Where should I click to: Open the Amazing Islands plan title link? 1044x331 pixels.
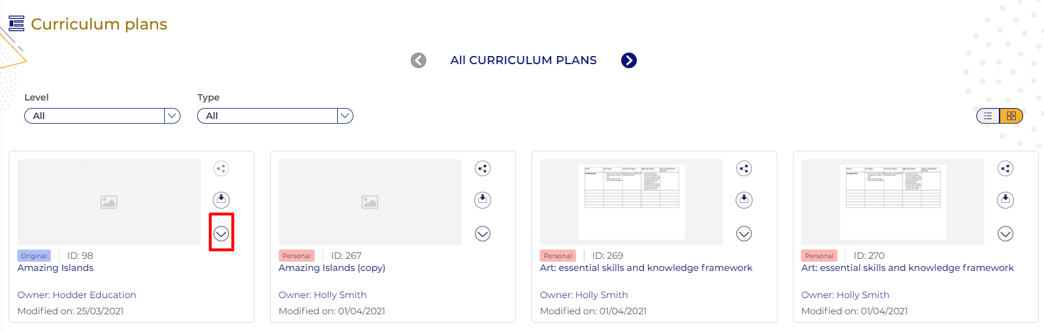pyautogui.click(x=56, y=268)
